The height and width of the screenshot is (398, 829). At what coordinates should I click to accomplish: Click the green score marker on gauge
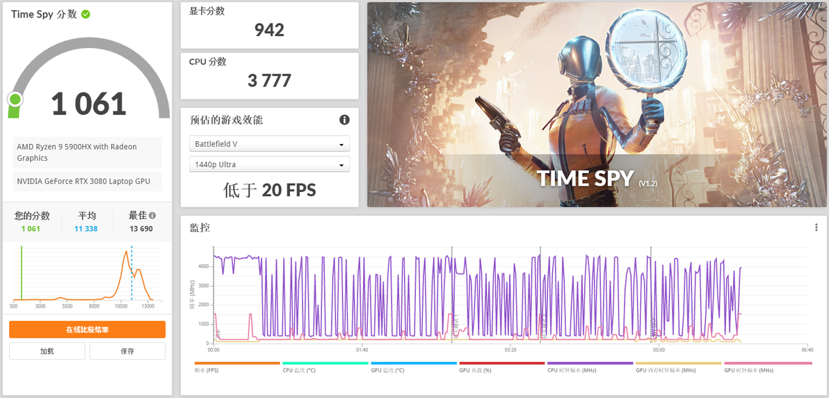pos(15,99)
